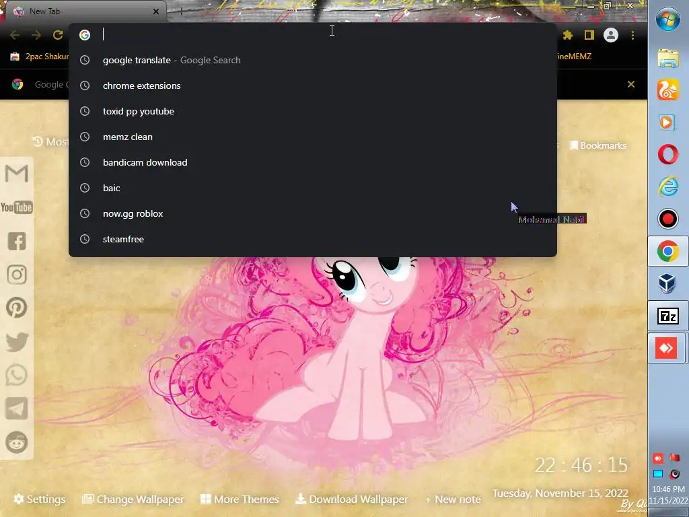The width and height of the screenshot is (689, 517).
Task: Click the browser forward arrow
Action: (36, 35)
